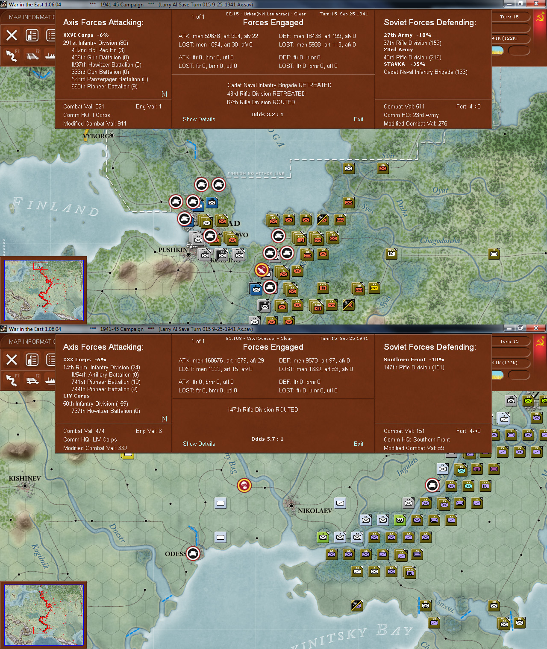This screenshot has width=547, height=649.
Task: Switch to rail movement with the F2 train icon
Action: coord(33,56)
